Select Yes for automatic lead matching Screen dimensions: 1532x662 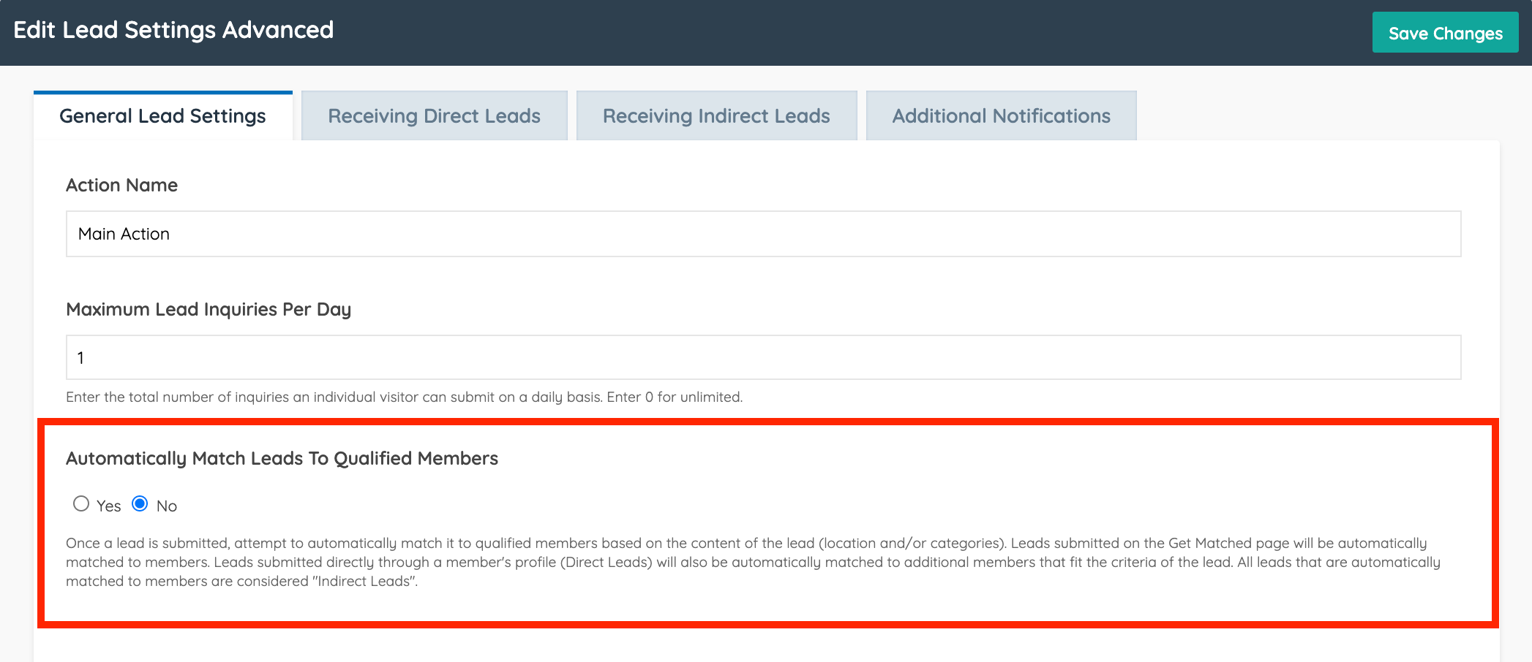81,504
